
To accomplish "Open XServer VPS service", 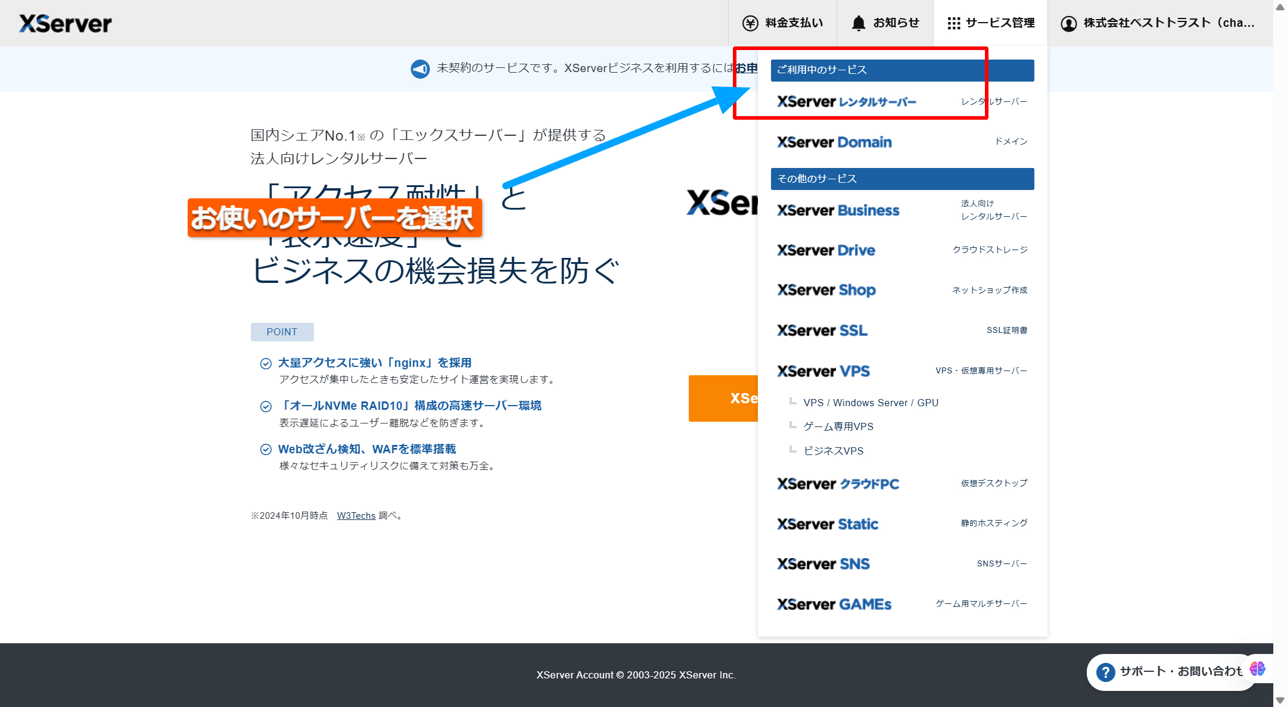I will (x=902, y=371).
